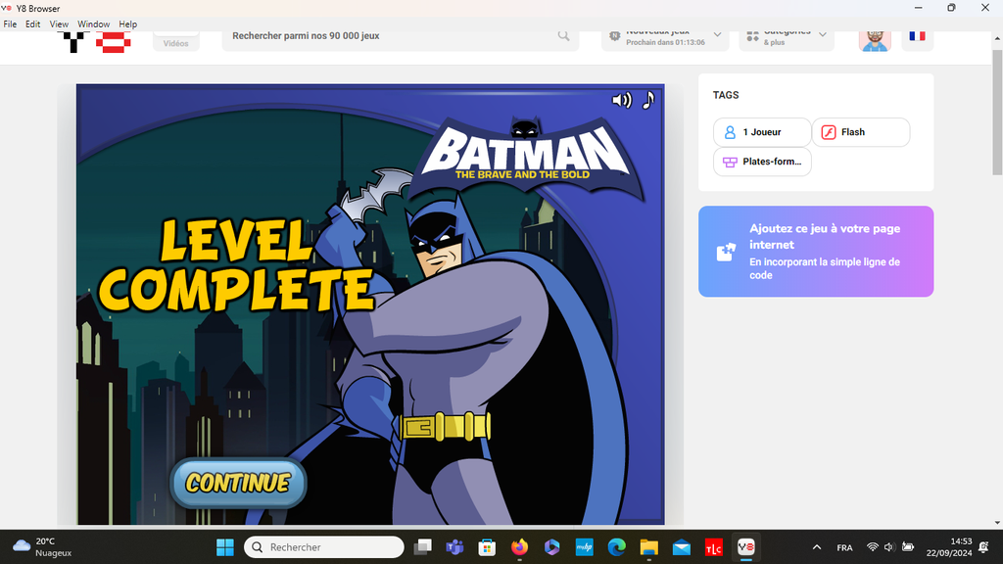Image resolution: width=1003 pixels, height=564 pixels.
Task: Open the Window menu
Action: (94, 23)
